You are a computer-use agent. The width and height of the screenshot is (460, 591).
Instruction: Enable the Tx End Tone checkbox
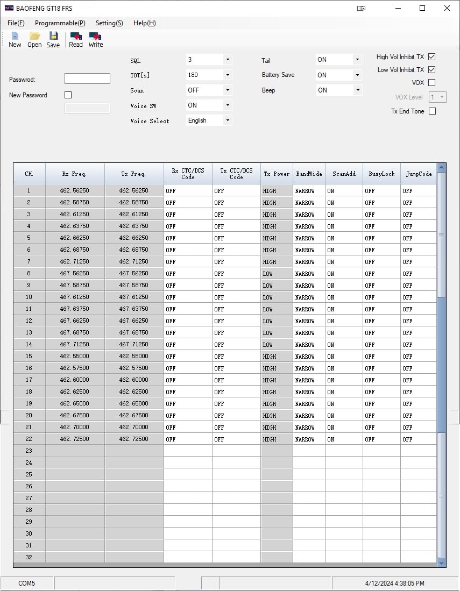(x=433, y=111)
